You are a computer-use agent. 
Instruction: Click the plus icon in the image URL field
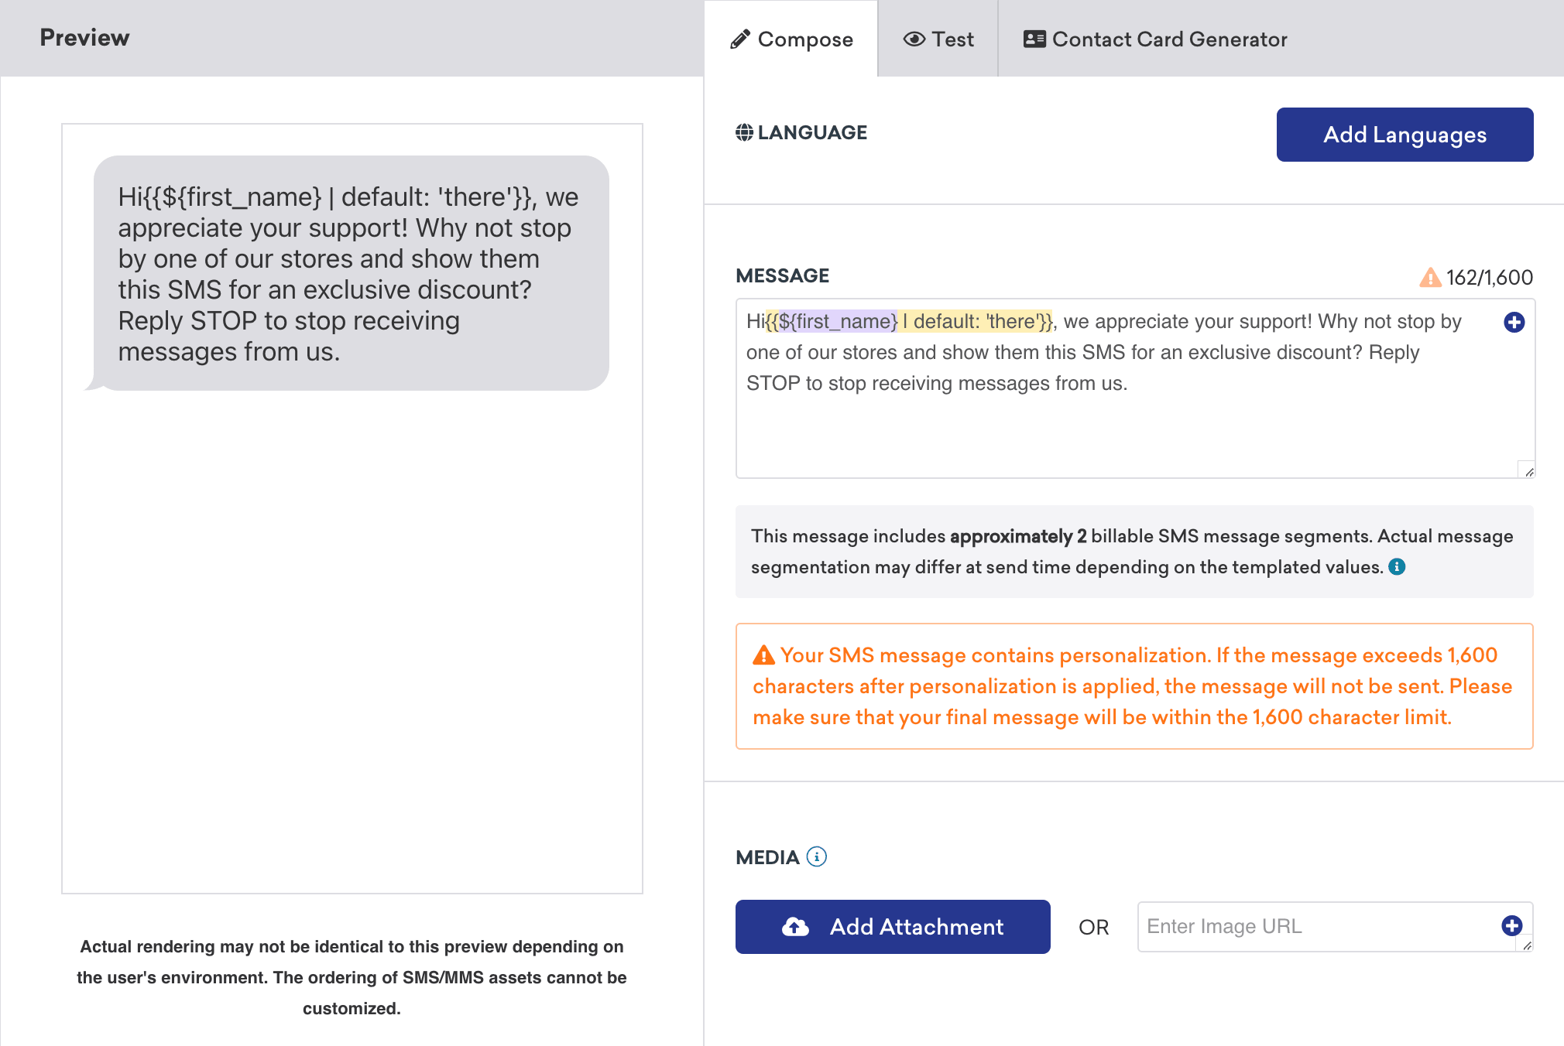(1512, 925)
